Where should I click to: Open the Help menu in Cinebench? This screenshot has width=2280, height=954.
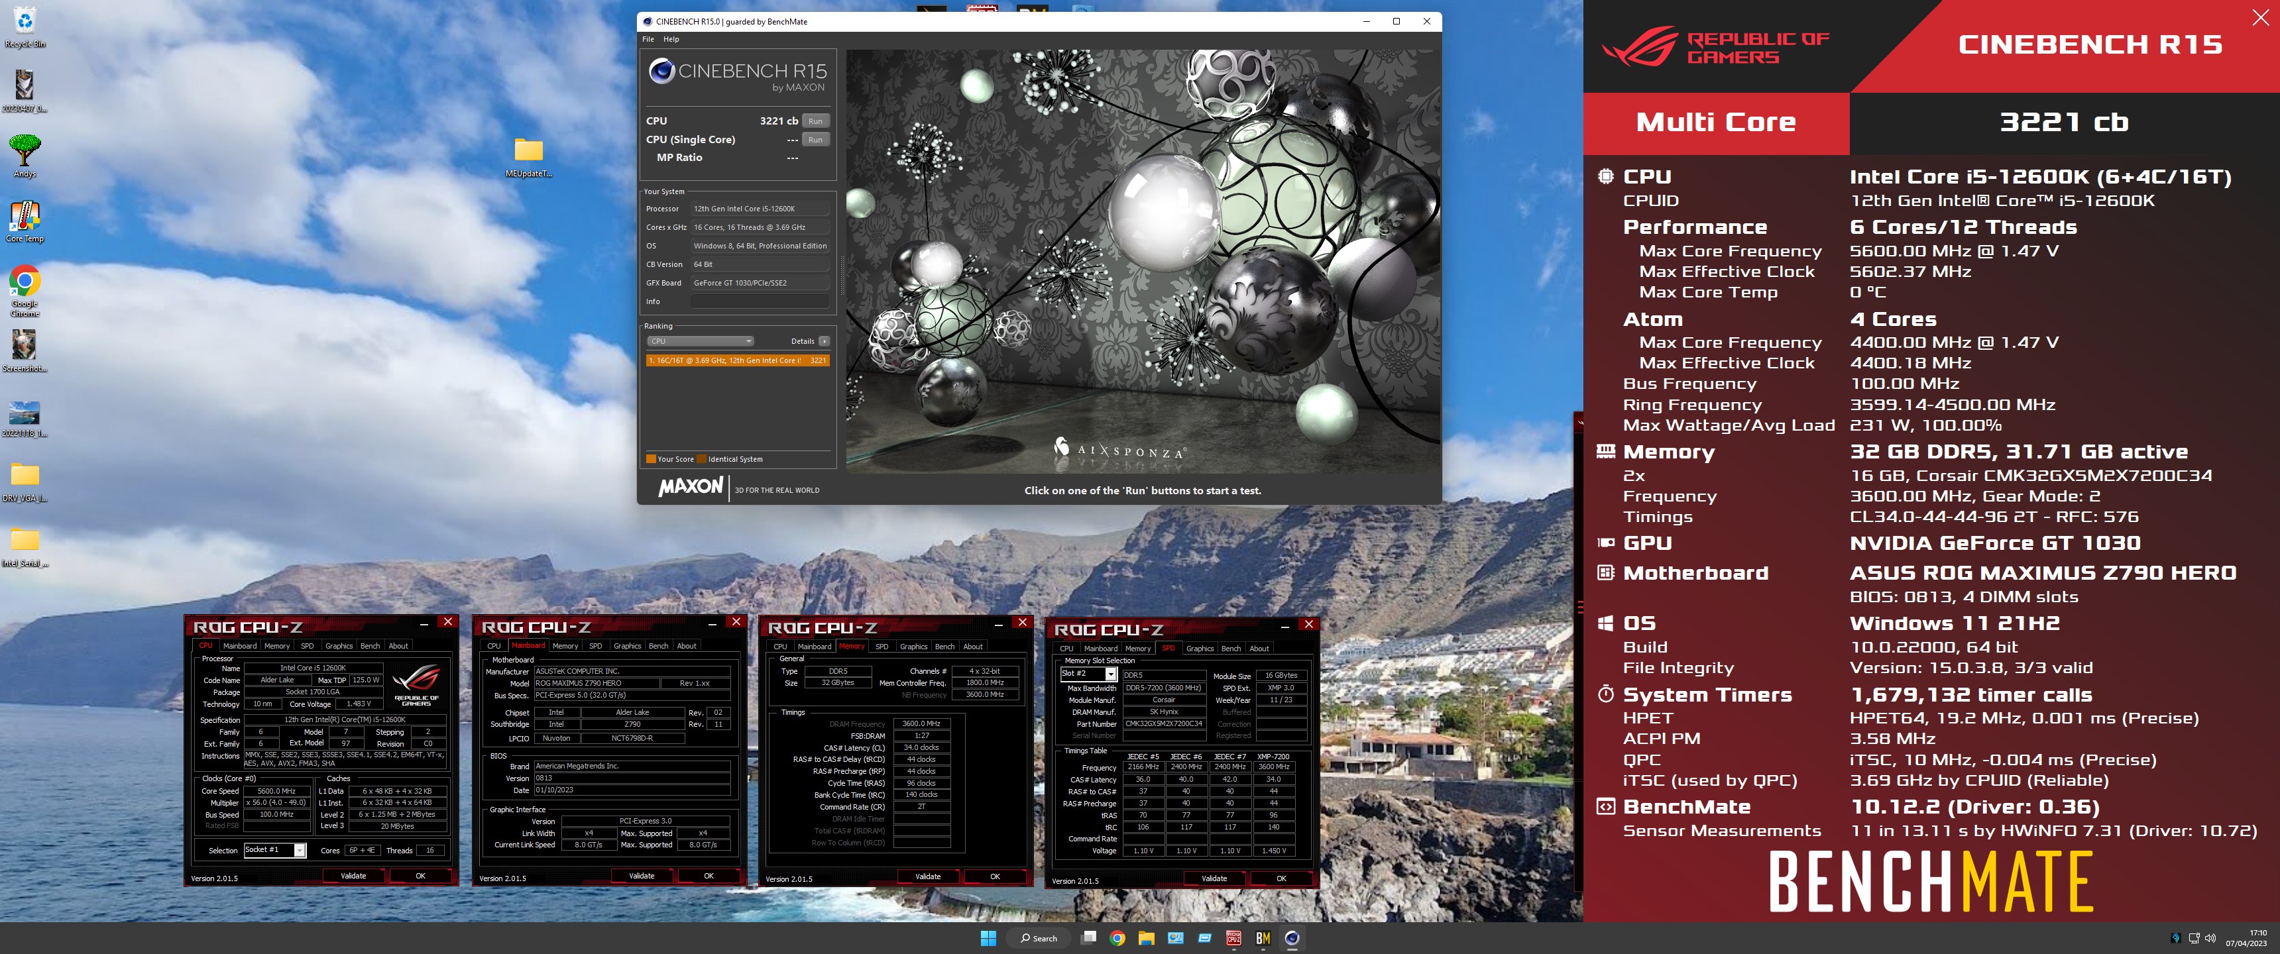672,39
